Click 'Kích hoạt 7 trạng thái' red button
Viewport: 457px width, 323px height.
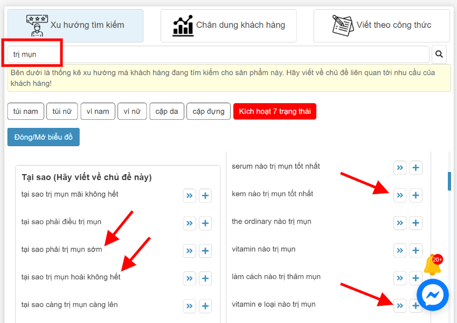coord(275,111)
